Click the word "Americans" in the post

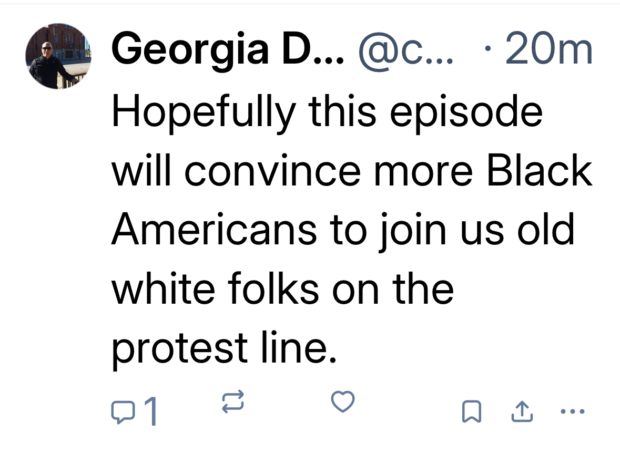click(x=214, y=230)
